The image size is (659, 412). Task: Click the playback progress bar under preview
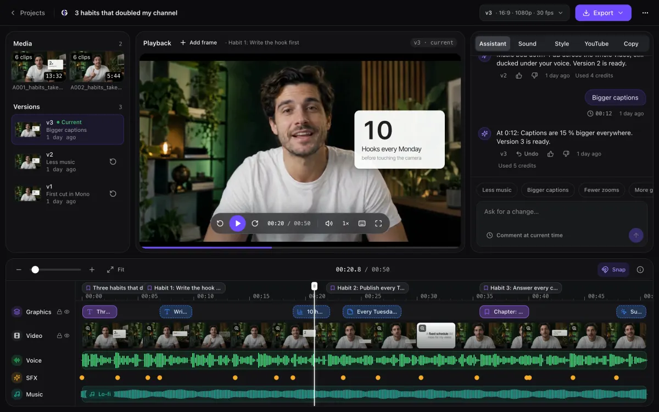[300, 247]
